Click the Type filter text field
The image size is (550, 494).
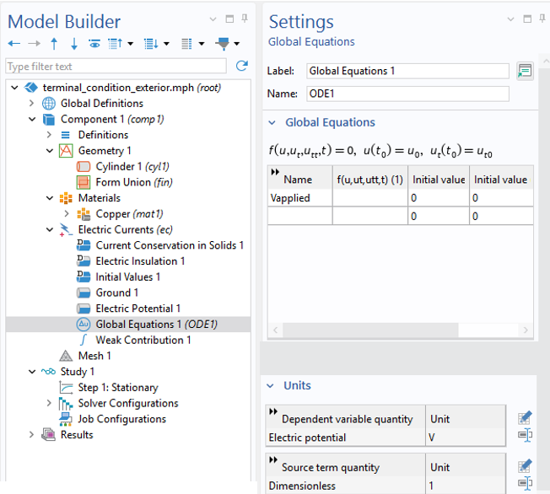point(116,67)
